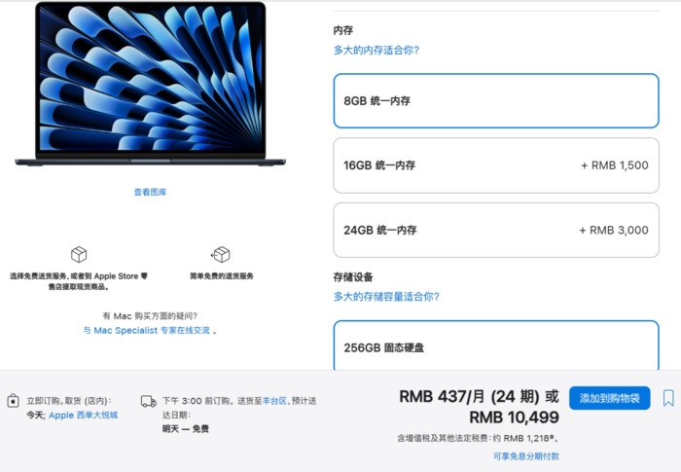Select 16GB 统一内存 option
Screen dimensions: 681x472
[496, 165]
